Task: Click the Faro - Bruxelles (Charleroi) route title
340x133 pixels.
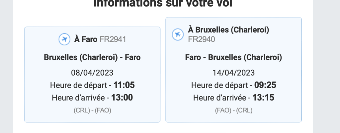Action: [233, 57]
